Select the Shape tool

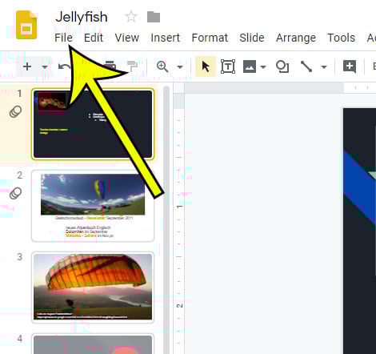coord(282,66)
